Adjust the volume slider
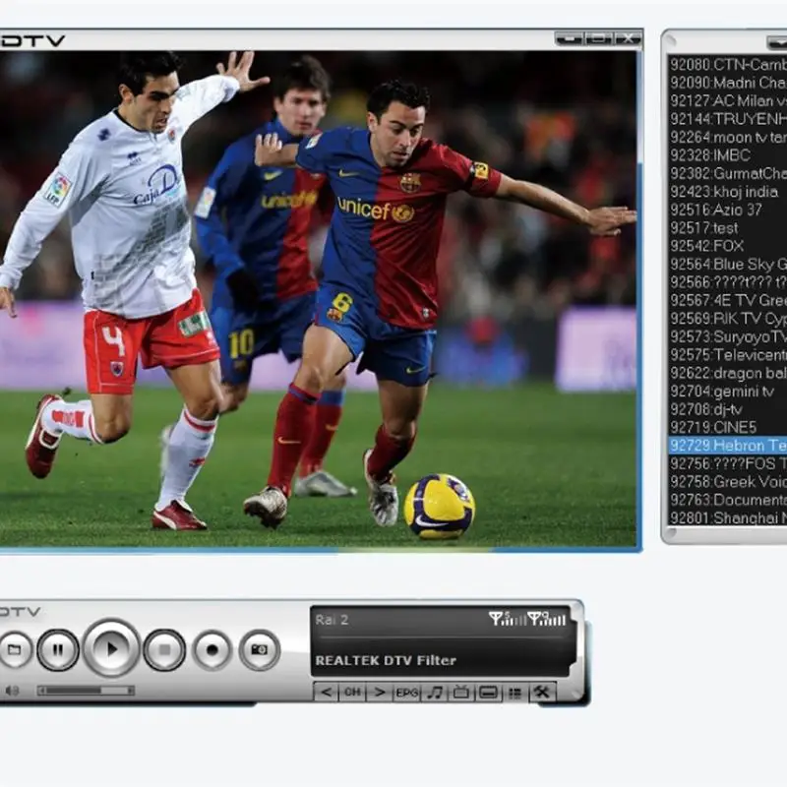Viewport: 787px width, 787px height. (86, 691)
